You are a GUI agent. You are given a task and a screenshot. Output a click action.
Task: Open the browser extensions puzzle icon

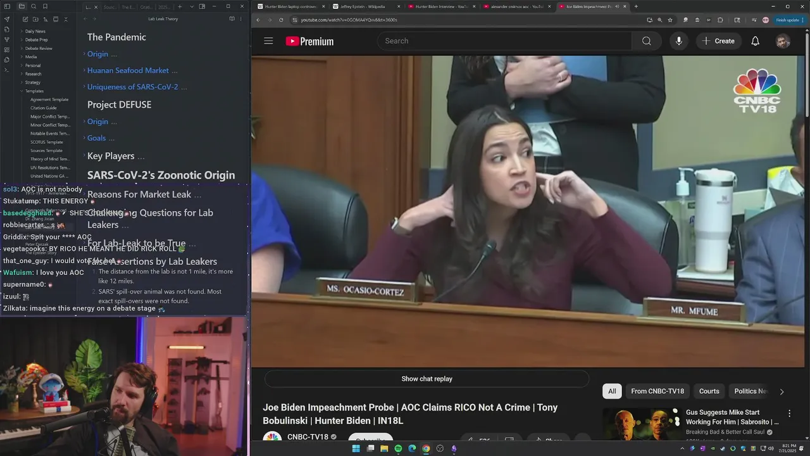(720, 20)
